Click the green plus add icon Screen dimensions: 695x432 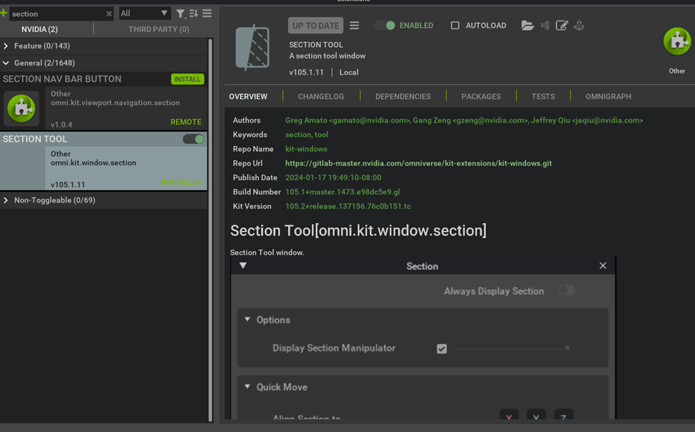pyautogui.click(x=4, y=13)
